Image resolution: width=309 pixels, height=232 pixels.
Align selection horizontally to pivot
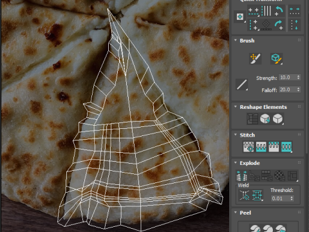coord(254,11)
